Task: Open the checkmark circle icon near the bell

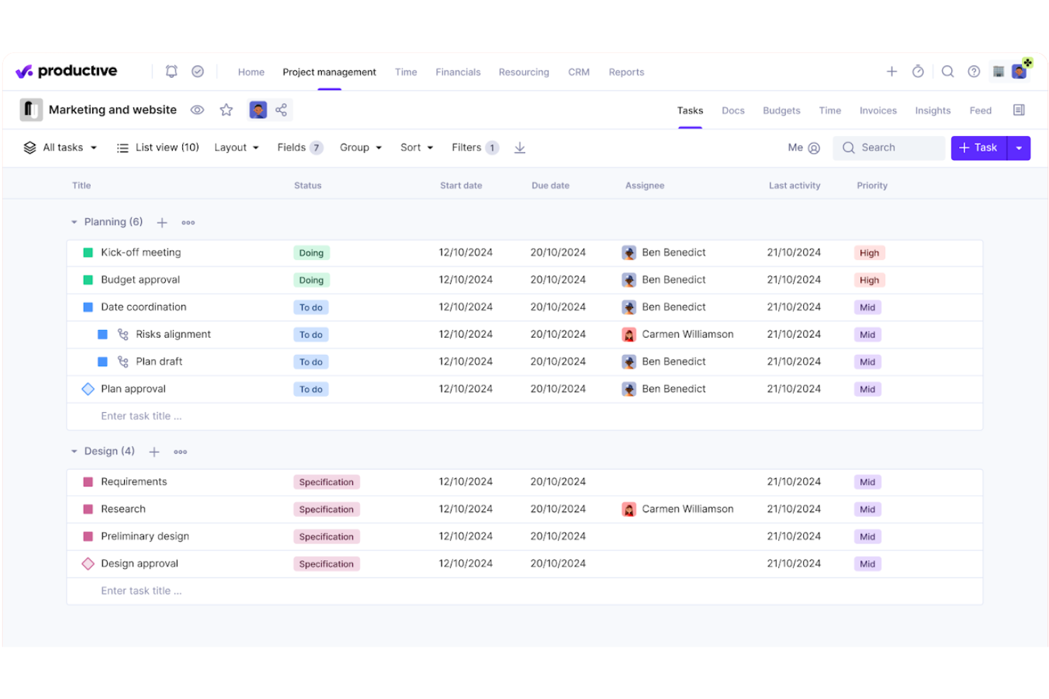Action: tap(198, 71)
